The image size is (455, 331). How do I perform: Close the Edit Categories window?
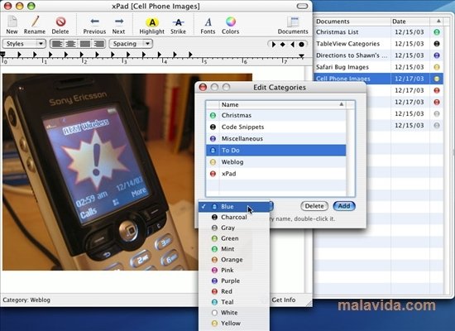coord(203,87)
